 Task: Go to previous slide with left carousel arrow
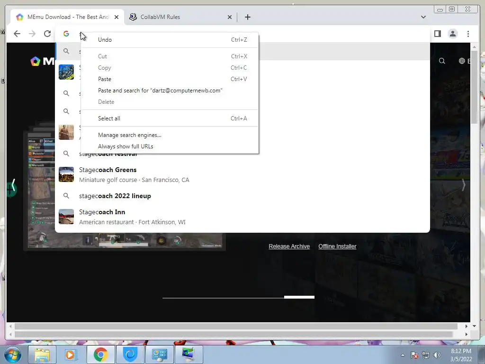13,185
